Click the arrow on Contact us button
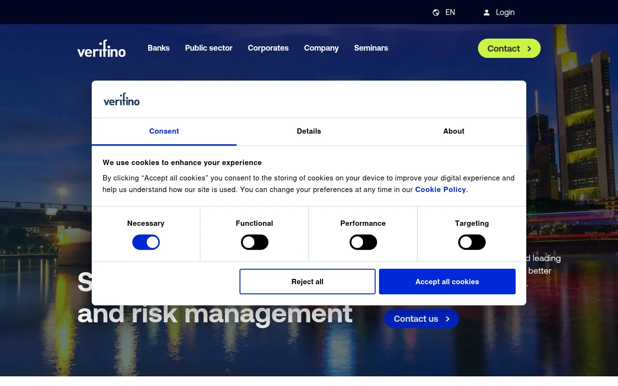This screenshot has height=386, width=618. tap(448, 319)
